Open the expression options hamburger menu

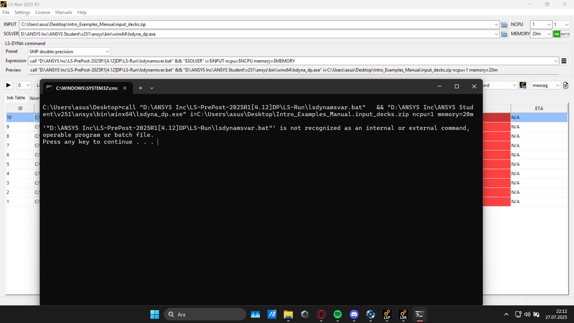(x=564, y=61)
